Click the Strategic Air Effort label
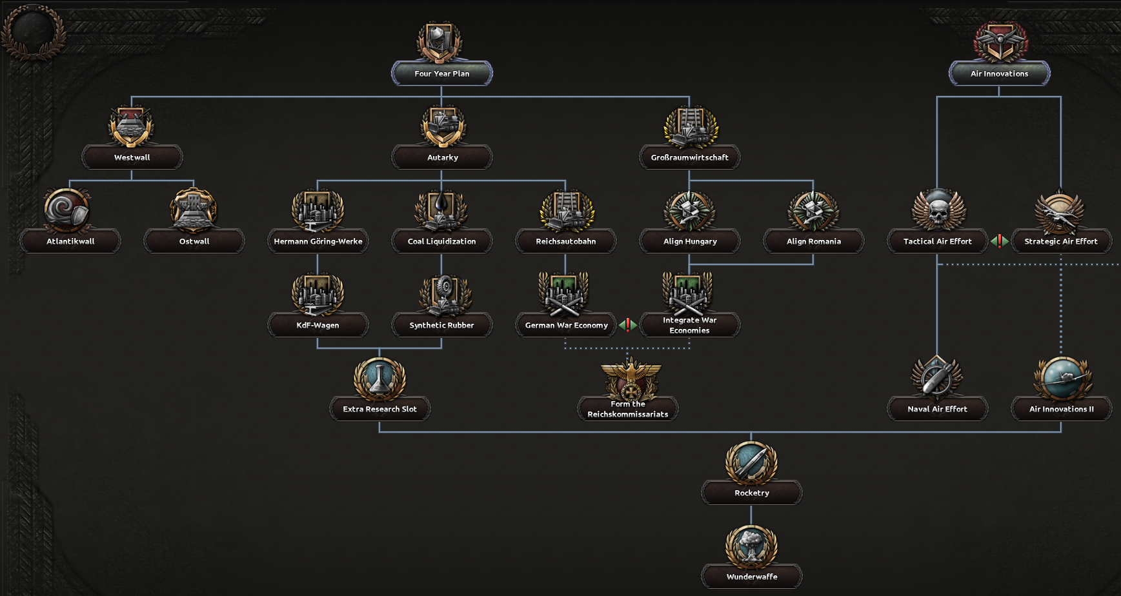 (x=1061, y=241)
